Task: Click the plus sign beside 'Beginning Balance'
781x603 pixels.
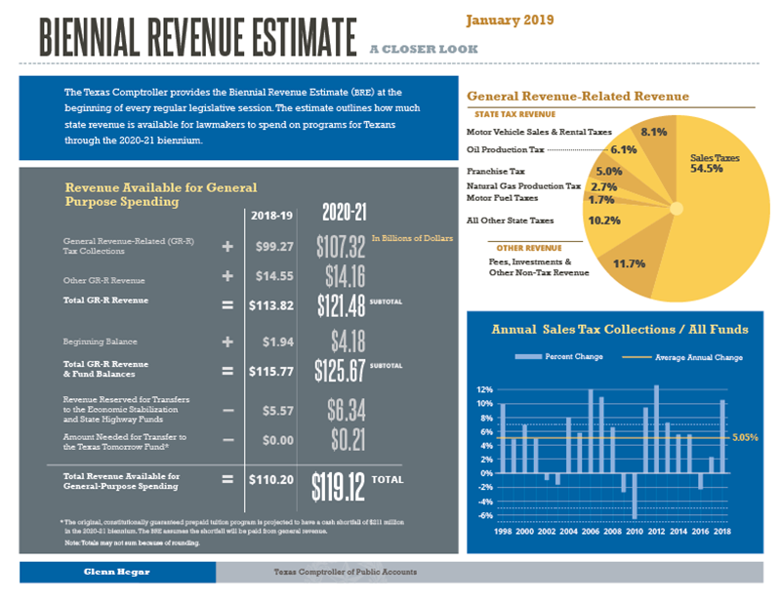Action: [x=227, y=342]
